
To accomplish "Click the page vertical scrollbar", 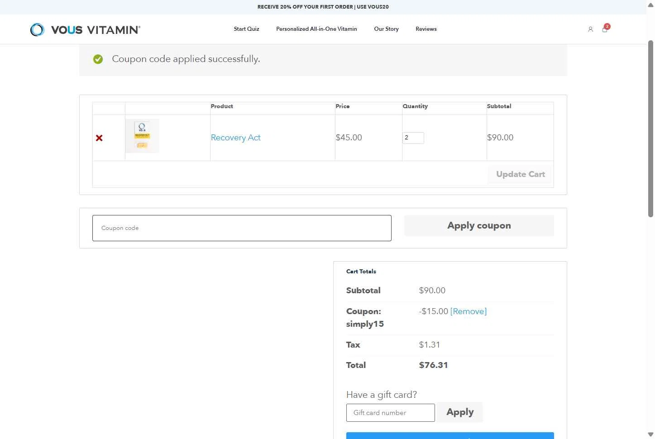I will point(650,129).
